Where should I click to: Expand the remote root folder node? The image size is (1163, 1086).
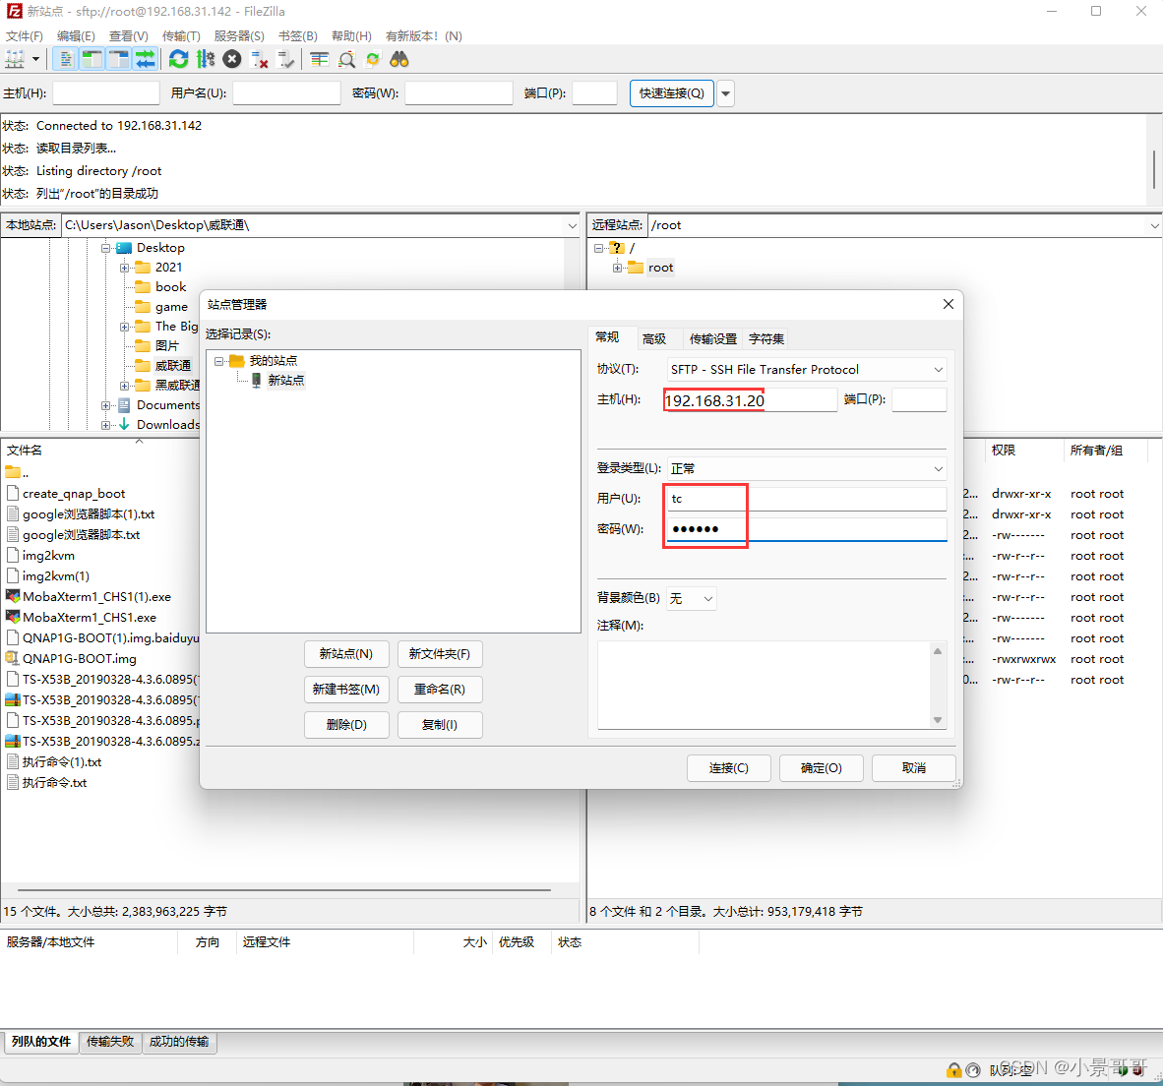coord(617,268)
